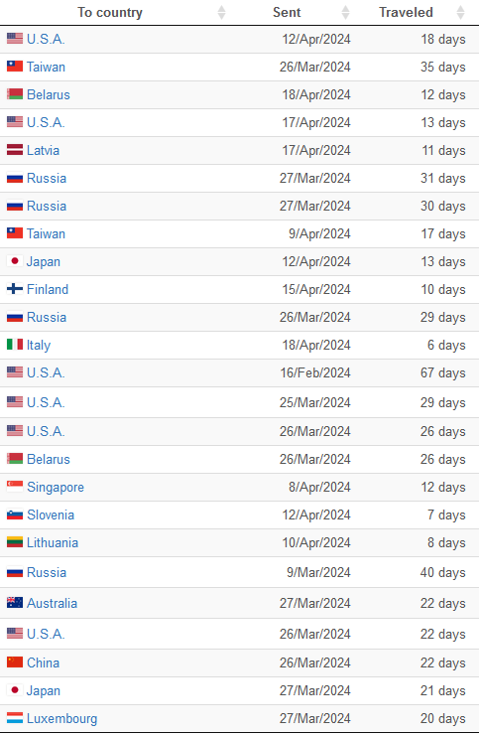This screenshot has width=479, height=735.
Task: Open Taiwan link traveled 35 days
Action: [46, 67]
